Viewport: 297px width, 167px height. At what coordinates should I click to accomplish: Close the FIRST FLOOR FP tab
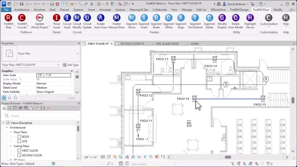pyautogui.click(x=111, y=44)
